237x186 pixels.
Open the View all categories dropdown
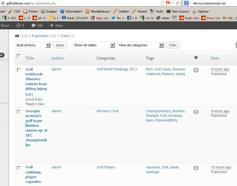tap(141, 45)
